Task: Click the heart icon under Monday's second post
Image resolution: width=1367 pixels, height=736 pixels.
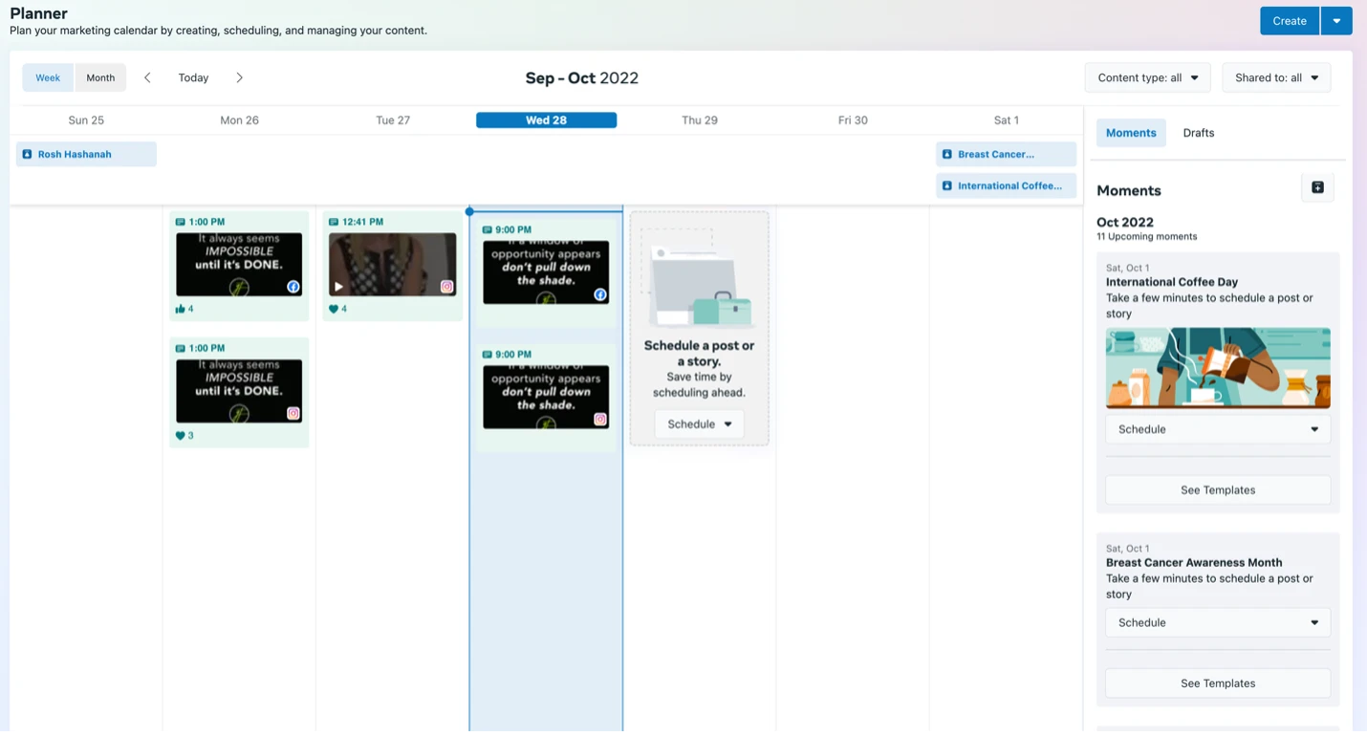Action: click(x=180, y=436)
